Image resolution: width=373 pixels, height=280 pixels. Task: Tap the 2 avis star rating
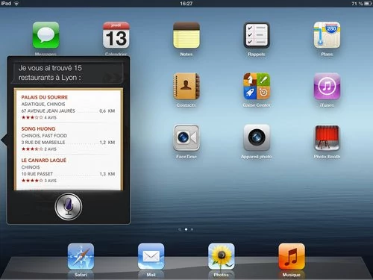(x=39, y=149)
